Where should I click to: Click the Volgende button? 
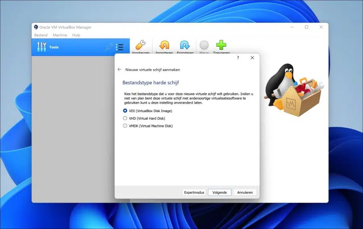pyautogui.click(x=219, y=192)
